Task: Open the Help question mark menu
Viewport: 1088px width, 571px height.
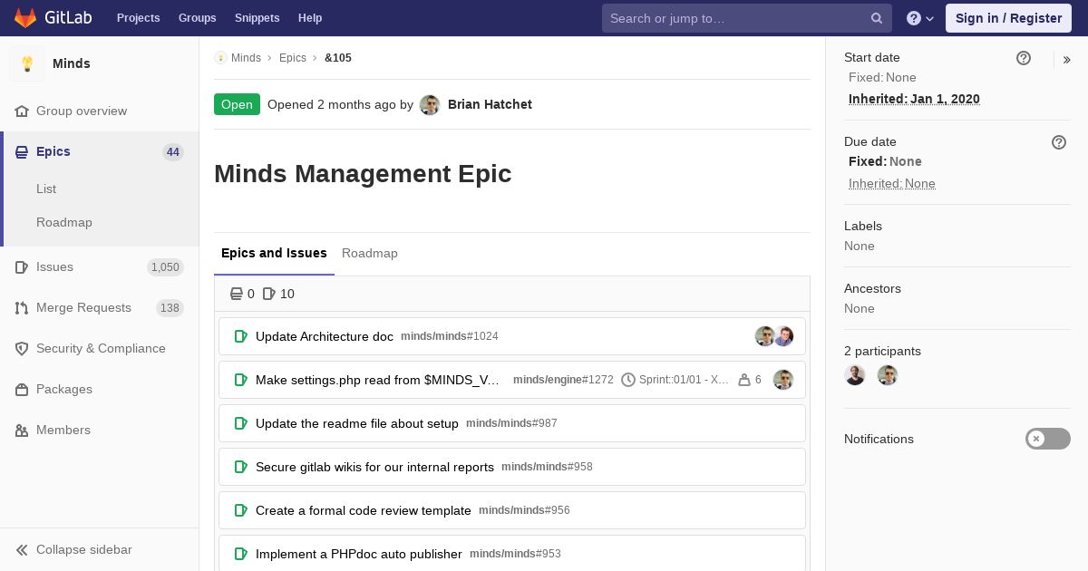Action: [x=920, y=18]
